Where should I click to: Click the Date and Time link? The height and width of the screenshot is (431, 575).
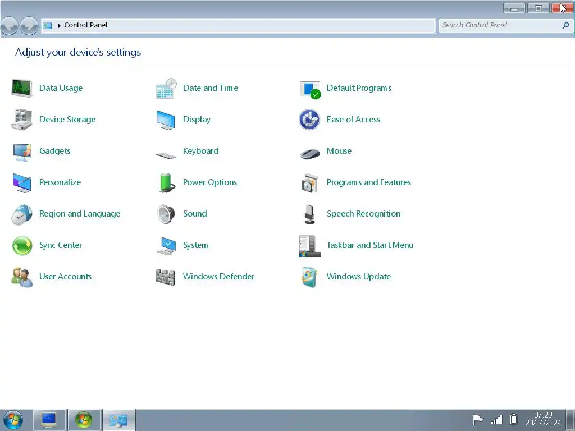pos(211,88)
